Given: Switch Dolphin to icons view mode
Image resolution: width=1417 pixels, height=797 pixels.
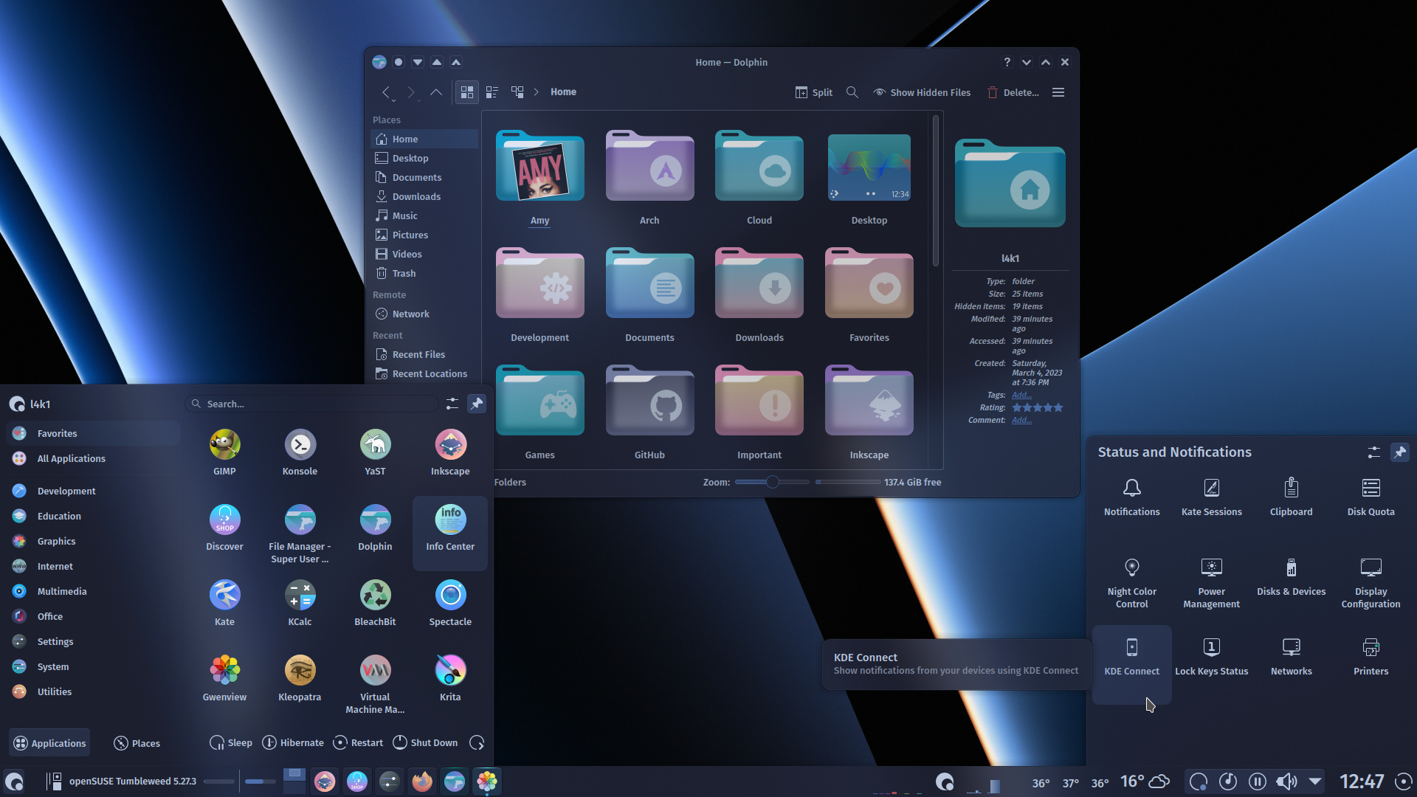Looking at the screenshot, I should [x=466, y=92].
